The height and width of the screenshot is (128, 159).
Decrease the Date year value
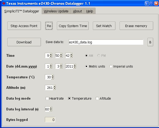75,67
